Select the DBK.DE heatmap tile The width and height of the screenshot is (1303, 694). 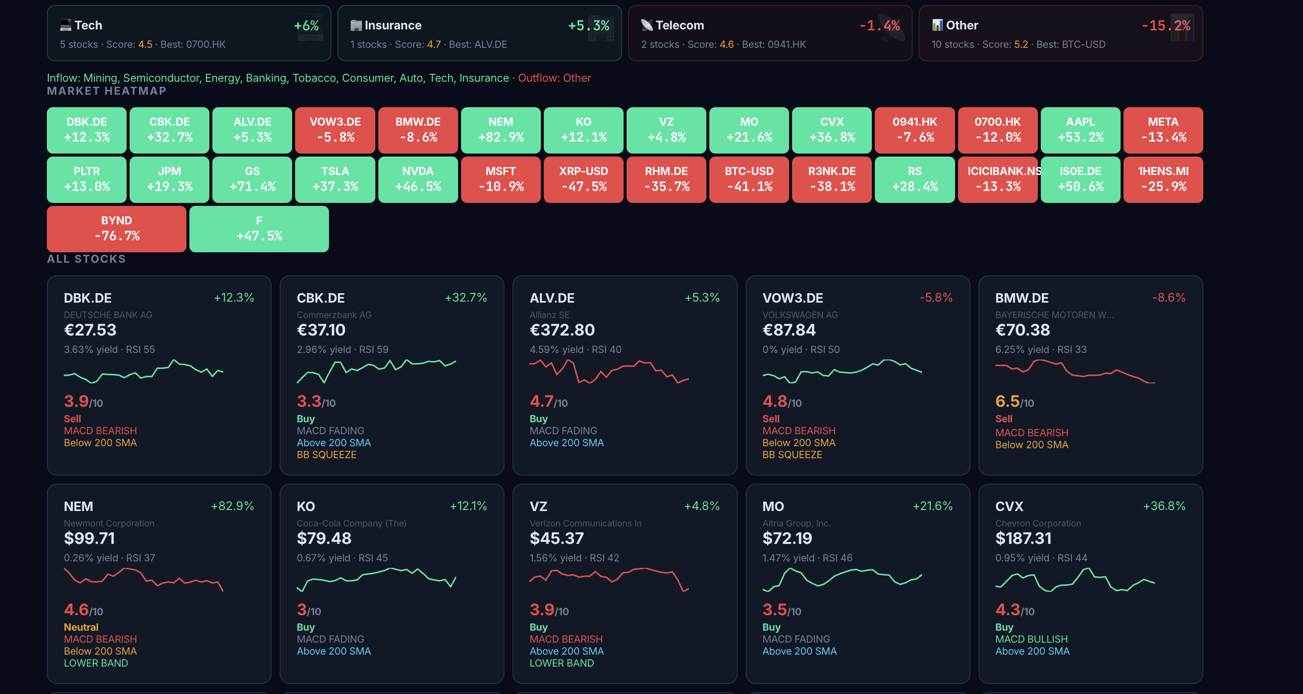pyautogui.click(x=87, y=130)
